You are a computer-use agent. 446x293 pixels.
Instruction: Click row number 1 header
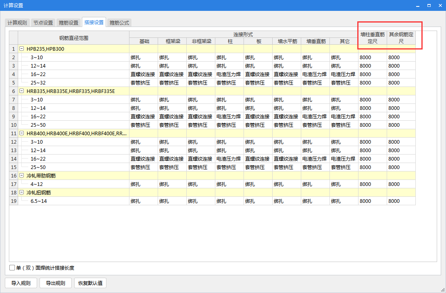pyautogui.click(x=14, y=49)
